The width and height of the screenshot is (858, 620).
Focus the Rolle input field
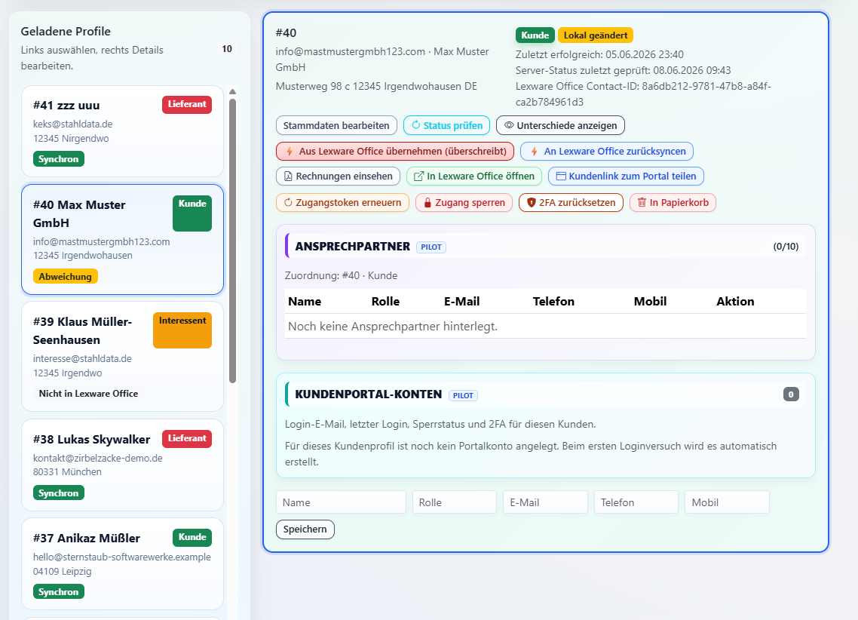(454, 502)
